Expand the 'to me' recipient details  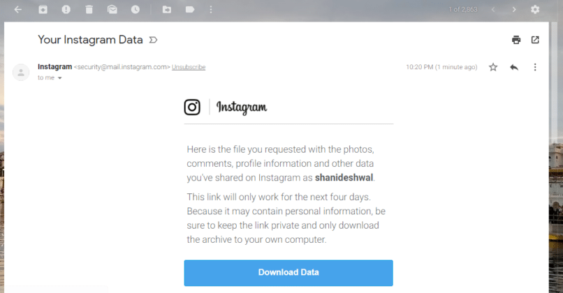click(59, 78)
